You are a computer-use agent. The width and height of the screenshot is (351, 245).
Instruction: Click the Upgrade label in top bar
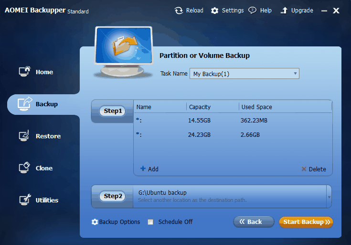[x=302, y=11]
